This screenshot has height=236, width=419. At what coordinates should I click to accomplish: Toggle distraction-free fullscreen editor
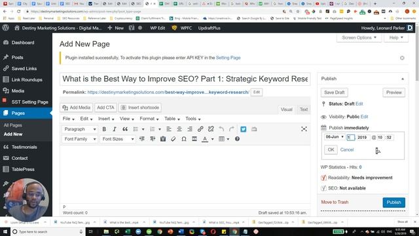304,129
